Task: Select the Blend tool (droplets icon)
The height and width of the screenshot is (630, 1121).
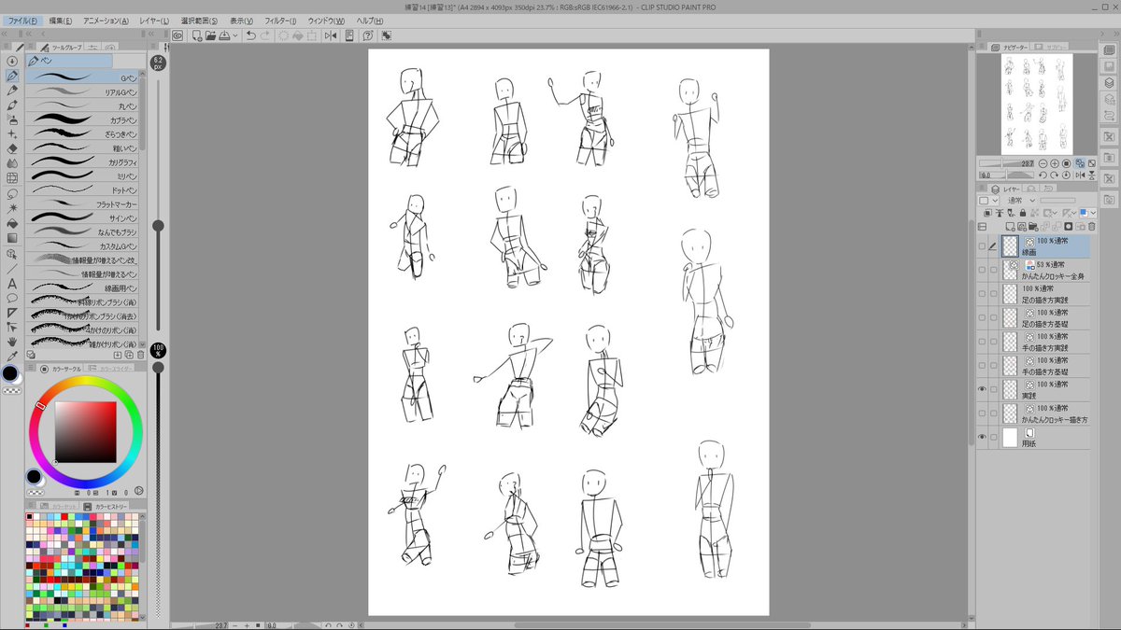Action: click(x=12, y=163)
